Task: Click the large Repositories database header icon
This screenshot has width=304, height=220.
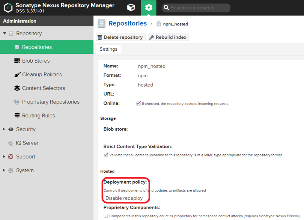Action: (x=101, y=23)
